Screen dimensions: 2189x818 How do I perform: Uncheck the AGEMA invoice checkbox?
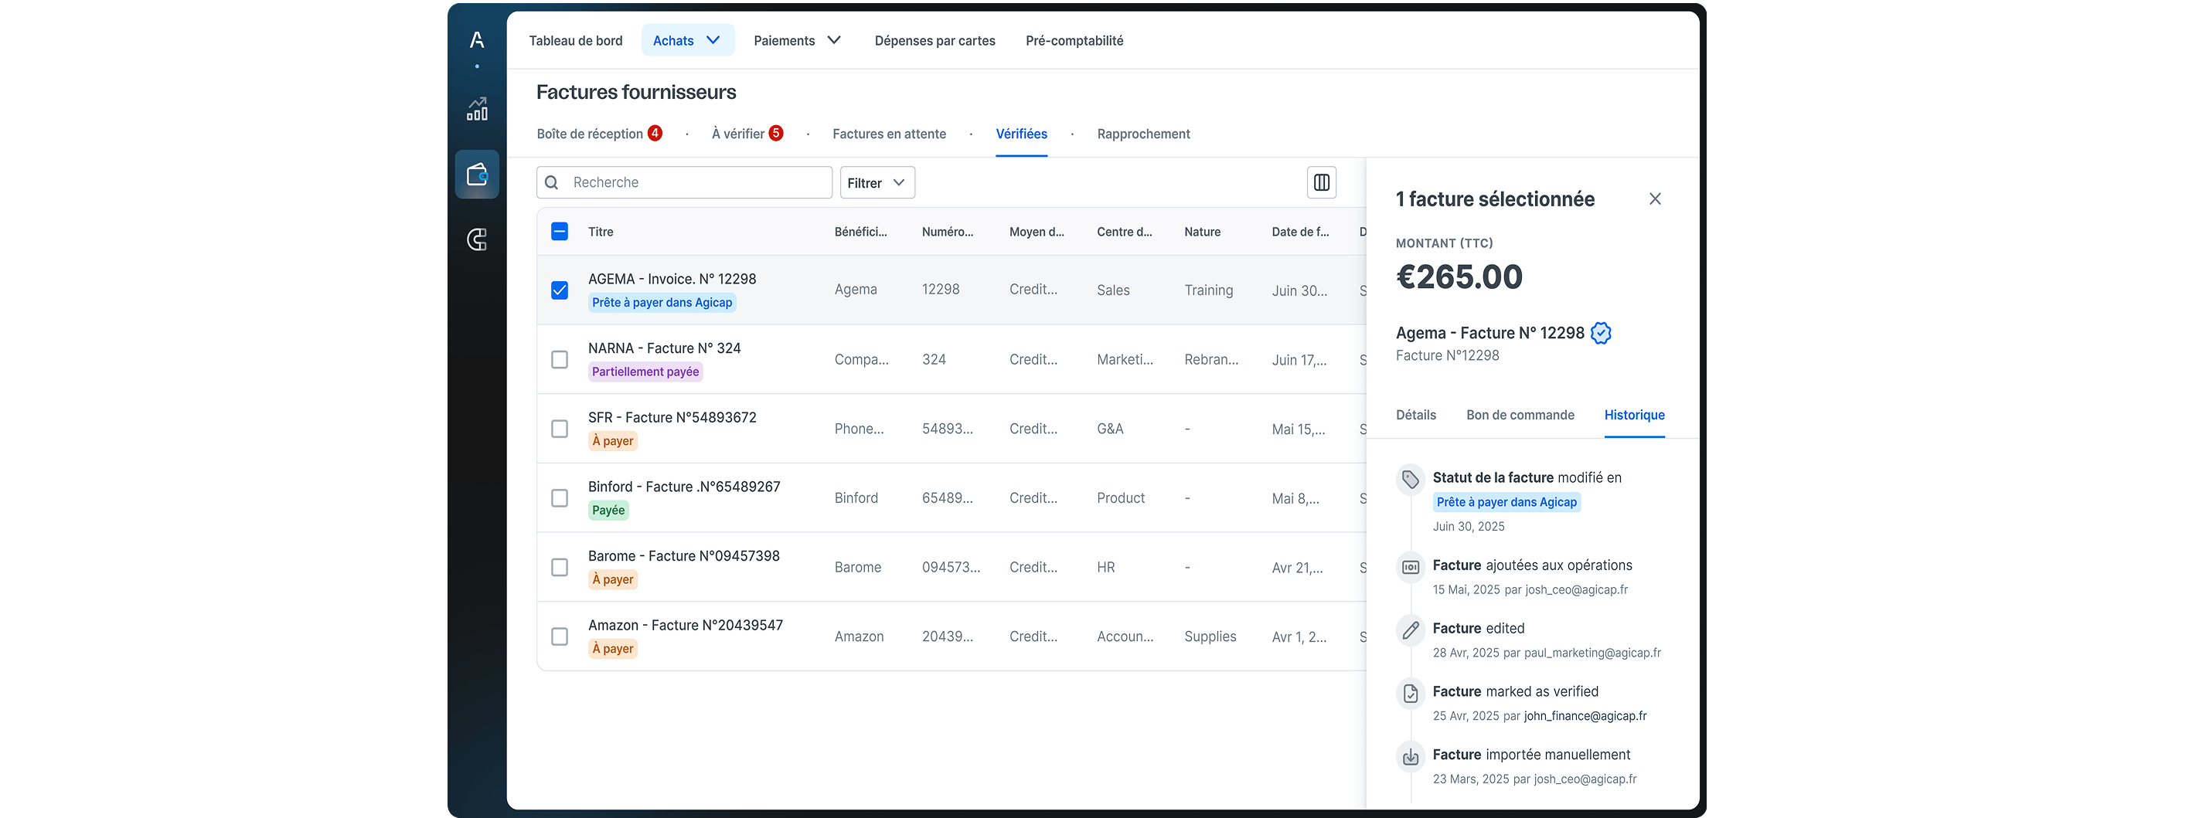tap(559, 290)
